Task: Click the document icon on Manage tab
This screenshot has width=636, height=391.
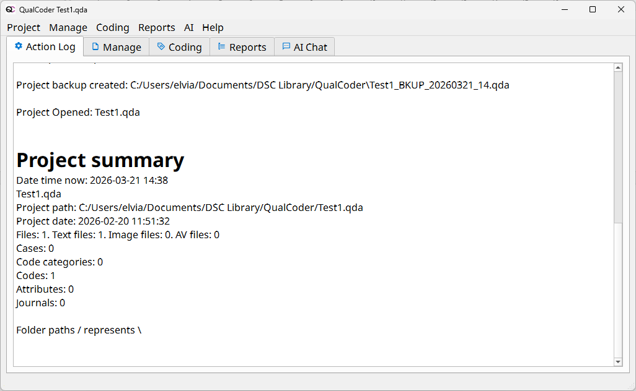Action: click(95, 47)
